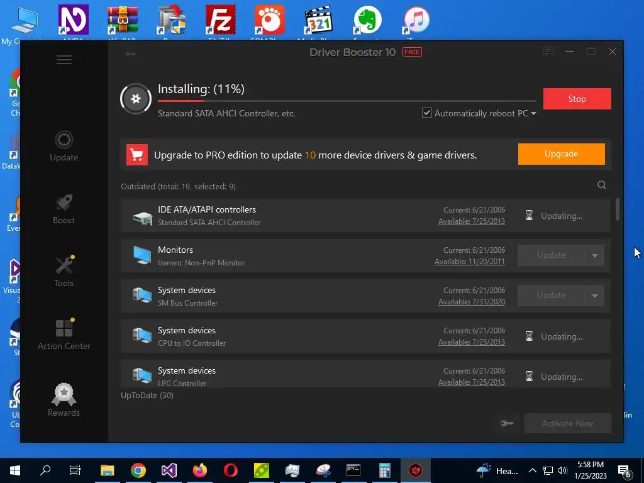Click hourglass icon on LPC Controller row

click(x=529, y=377)
